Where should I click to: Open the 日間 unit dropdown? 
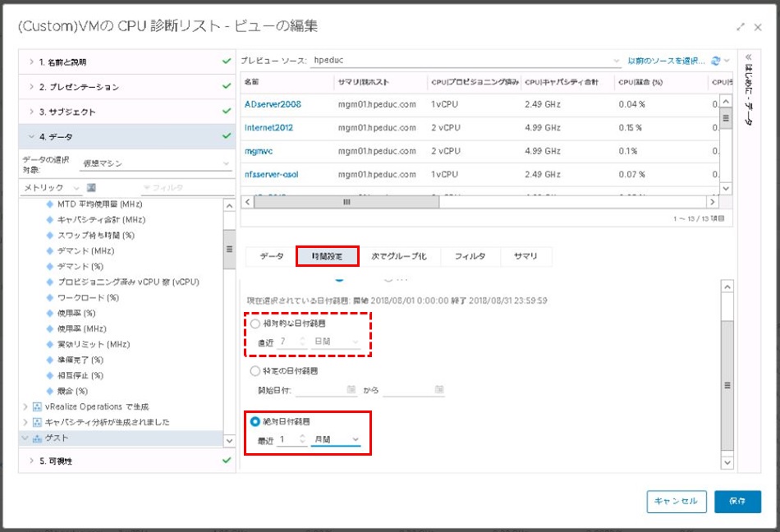(x=336, y=342)
